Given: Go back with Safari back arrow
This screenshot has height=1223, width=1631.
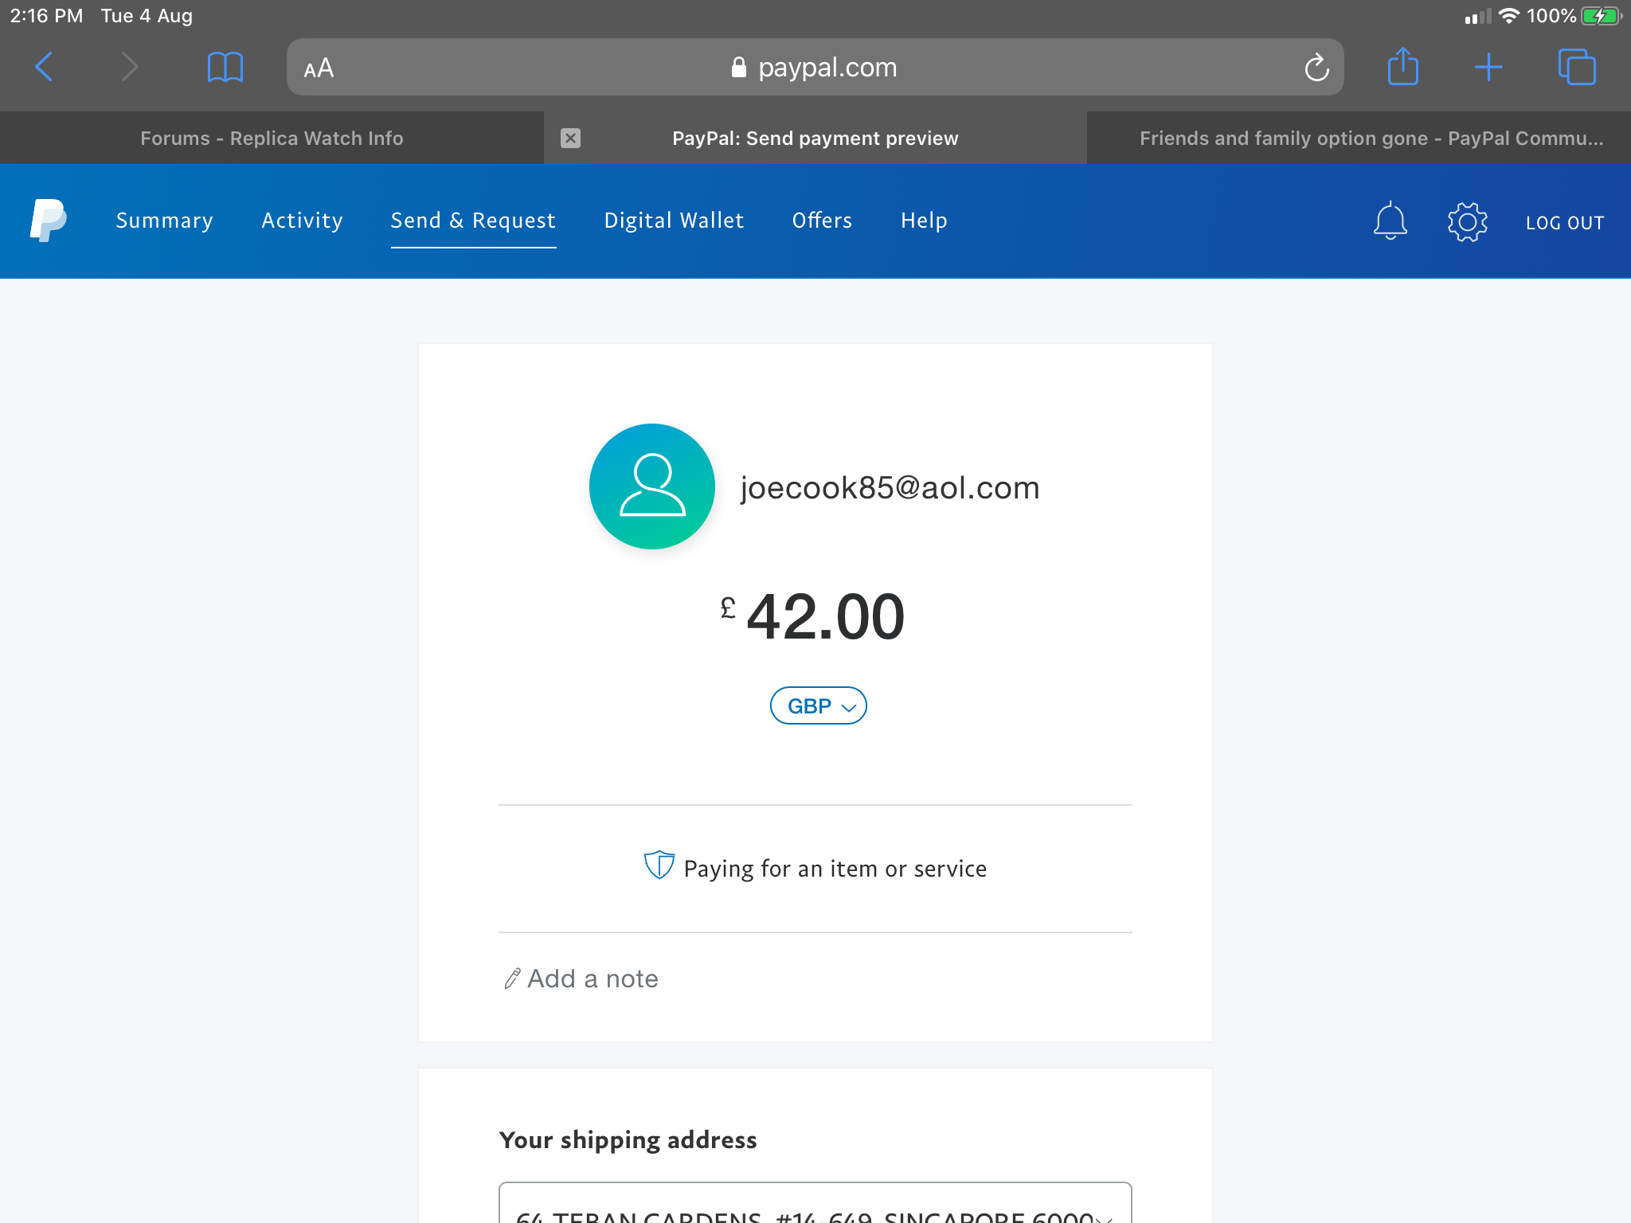Looking at the screenshot, I should point(45,67).
